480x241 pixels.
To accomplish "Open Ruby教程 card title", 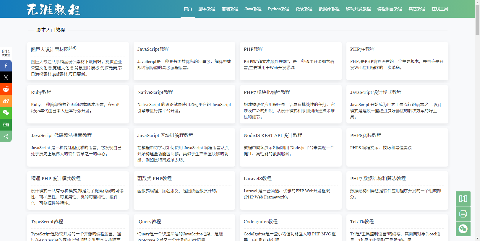I will click(41, 92).
